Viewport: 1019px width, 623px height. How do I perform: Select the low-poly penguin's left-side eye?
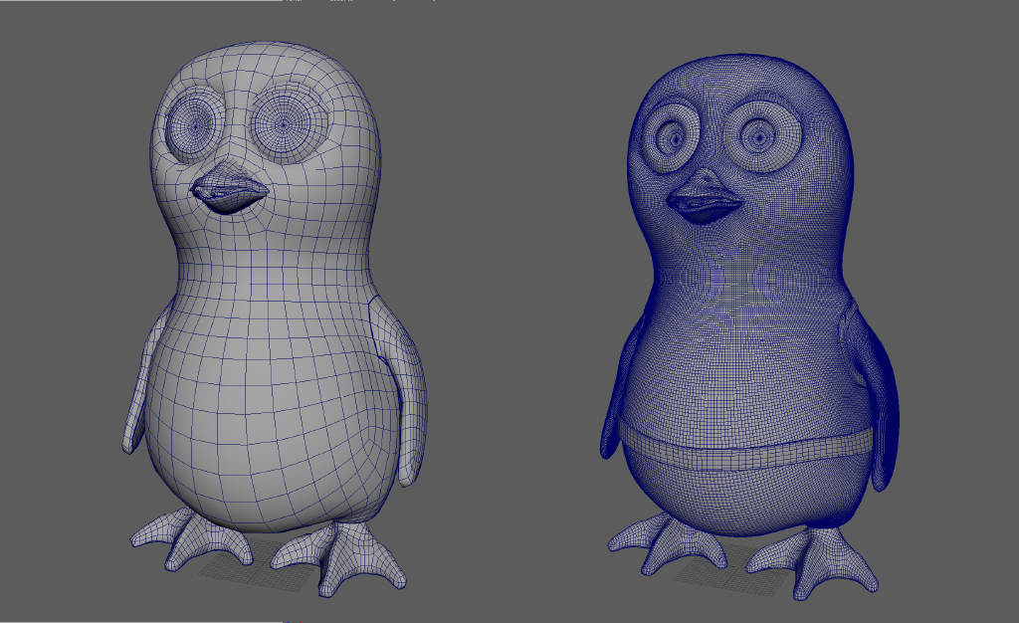click(193, 127)
